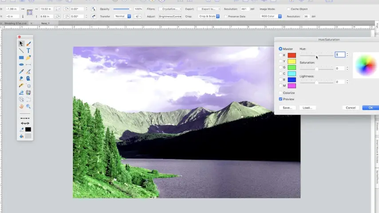Activate the Hand pan tool
This screenshot has height=213, width=379.
pyautogui.click(x=21, y=106)
